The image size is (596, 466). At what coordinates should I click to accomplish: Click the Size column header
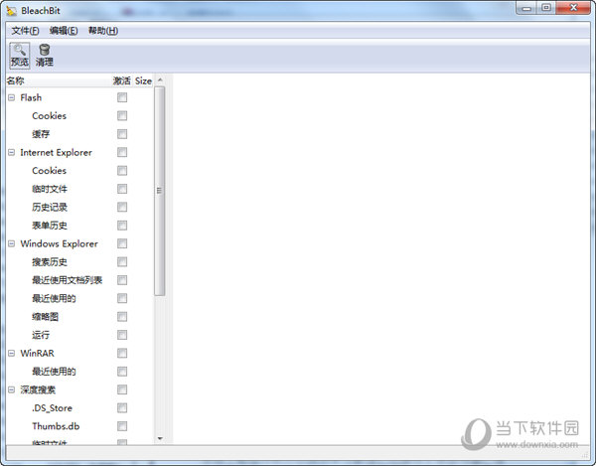[x=143, y=80]
